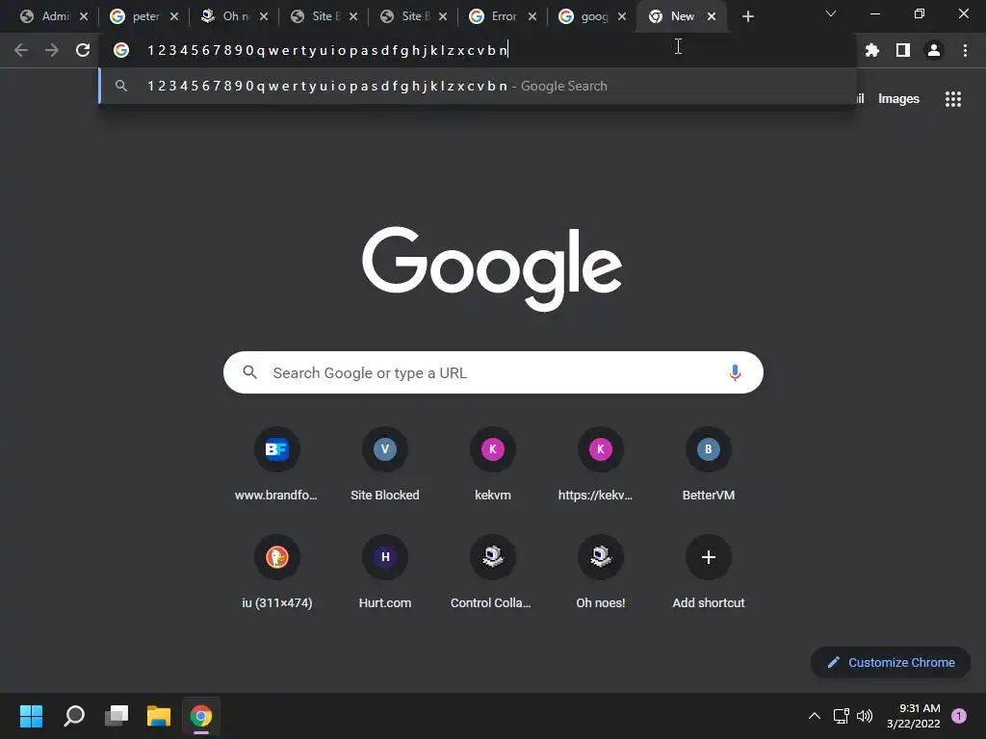
Task: Open Task View on the taskbar
Action: [117, 716]
